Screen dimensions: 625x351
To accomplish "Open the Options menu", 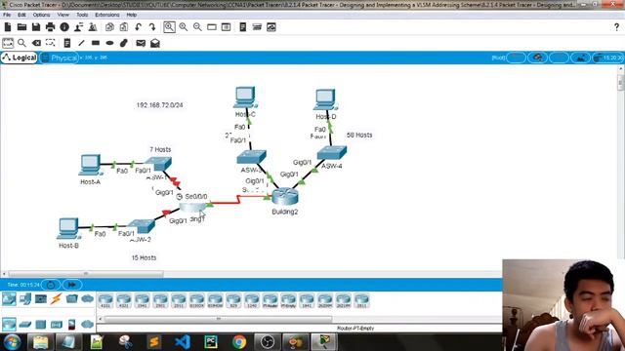I will (41, 15).
